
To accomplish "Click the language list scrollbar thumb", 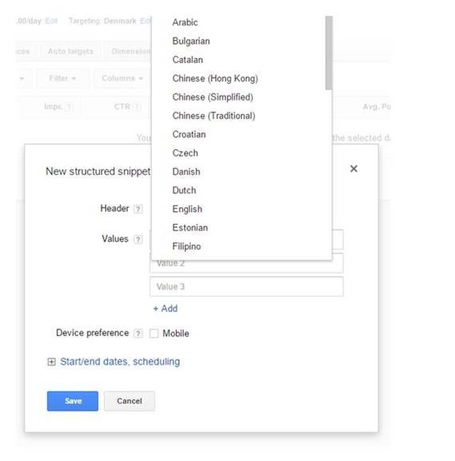I will pos(329,53).
